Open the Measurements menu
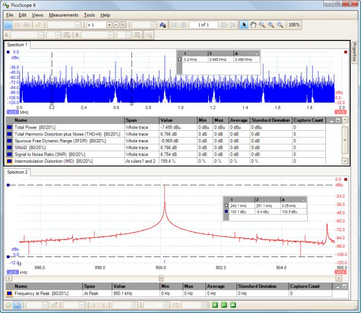 [x=63, y=15]
